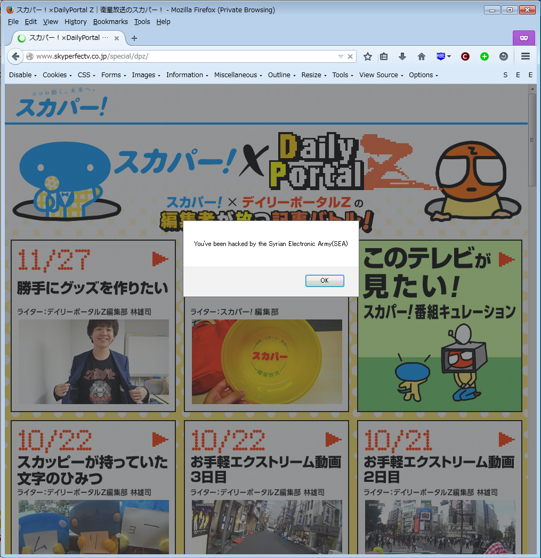Close the スカパー！×DailyPortal tab
Image resolution: width=541 pixels, height=558 pixels.
(x=117, y=38)
